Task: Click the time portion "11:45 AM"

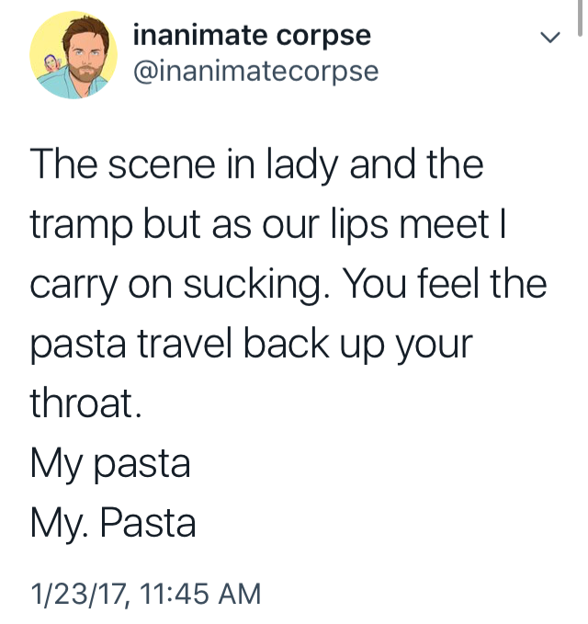Action: [x=200, y=594]
